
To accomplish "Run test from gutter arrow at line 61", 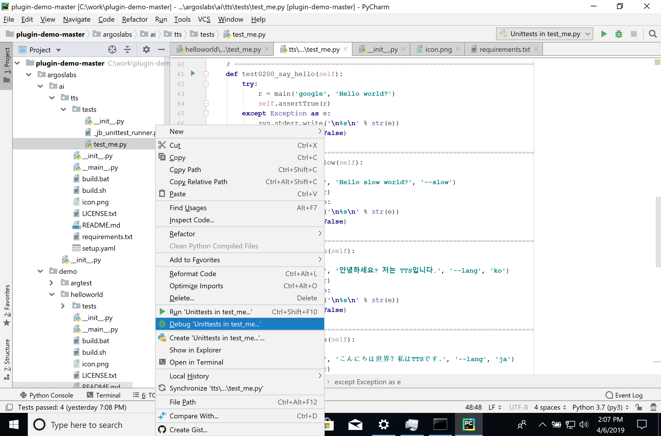I will coord(193,73).
